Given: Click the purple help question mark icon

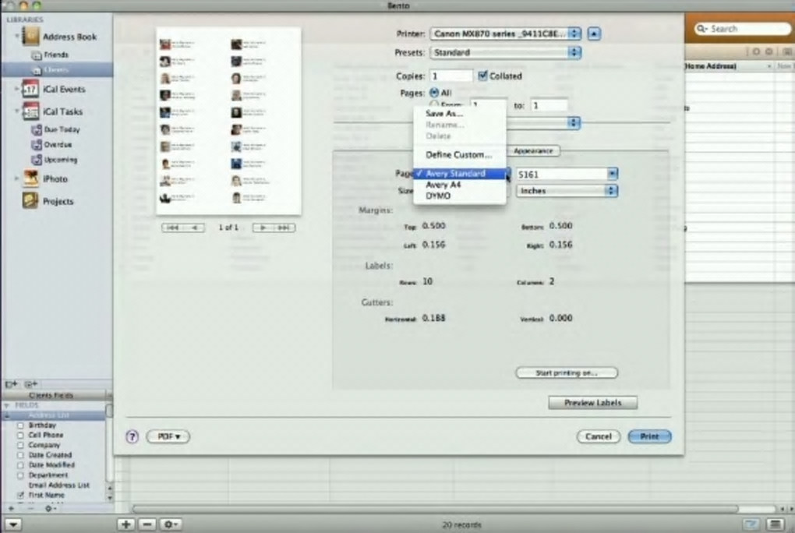Looking at the screenshot, I should point(132,436).
